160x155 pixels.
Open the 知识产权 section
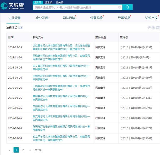click(x=151, y=18)
